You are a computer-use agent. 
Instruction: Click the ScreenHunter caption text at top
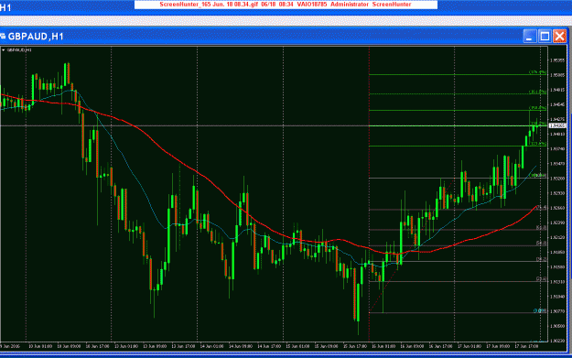[286, 5]
